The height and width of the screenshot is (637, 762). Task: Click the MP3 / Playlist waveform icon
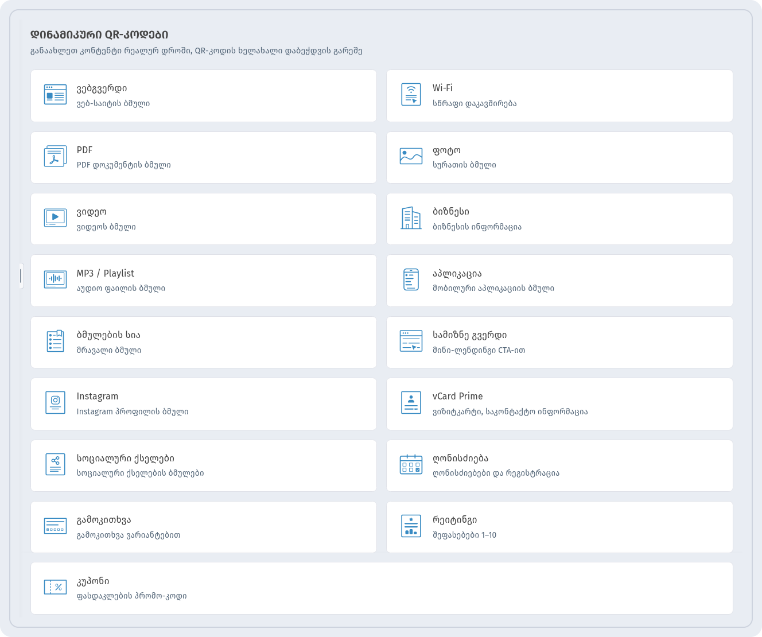[x=55, y=279]
